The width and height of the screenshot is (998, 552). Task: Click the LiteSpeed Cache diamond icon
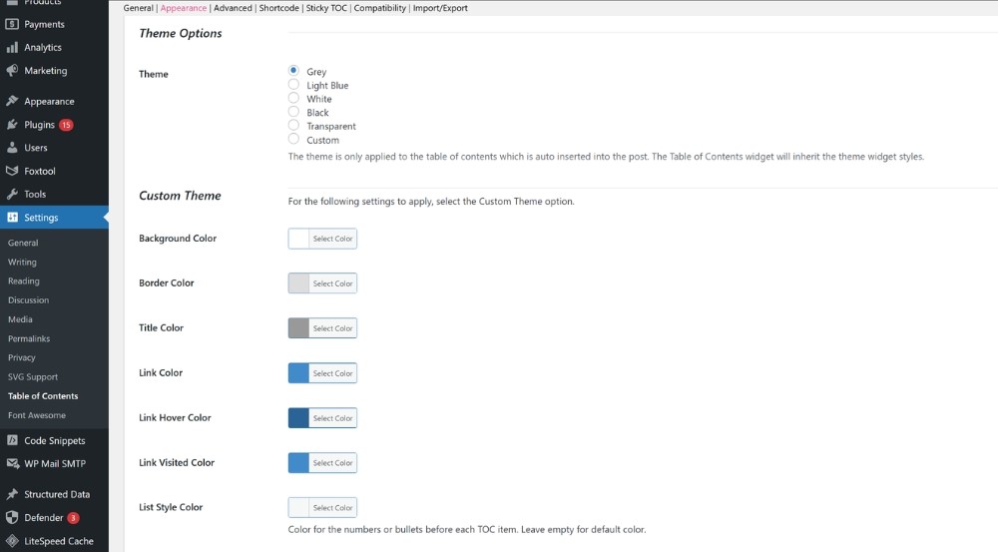(x=12, y=541)
